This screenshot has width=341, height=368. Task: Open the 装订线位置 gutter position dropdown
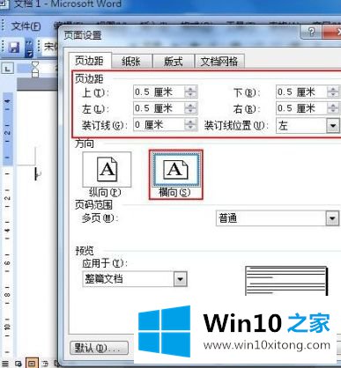coord(333,126)
